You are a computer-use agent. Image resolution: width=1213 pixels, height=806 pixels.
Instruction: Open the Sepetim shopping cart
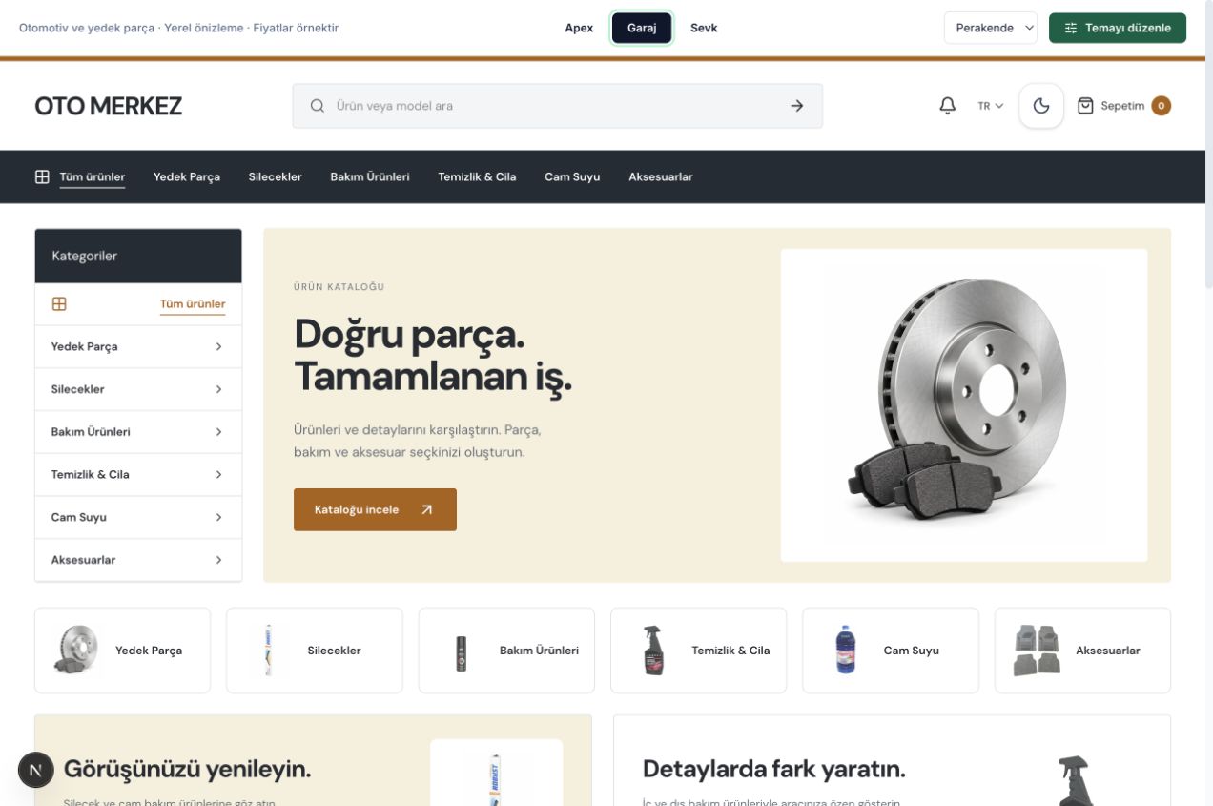(1123, 106)
